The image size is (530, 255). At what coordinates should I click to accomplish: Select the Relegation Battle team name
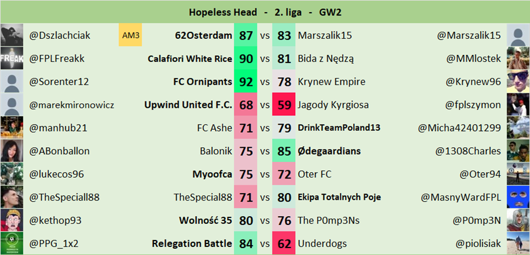(x=192, y=243)
